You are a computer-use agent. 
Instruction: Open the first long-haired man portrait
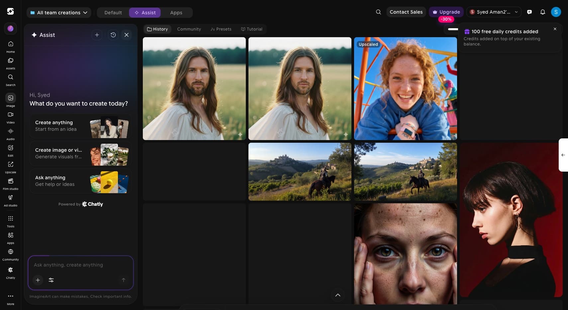coord(194,89)
